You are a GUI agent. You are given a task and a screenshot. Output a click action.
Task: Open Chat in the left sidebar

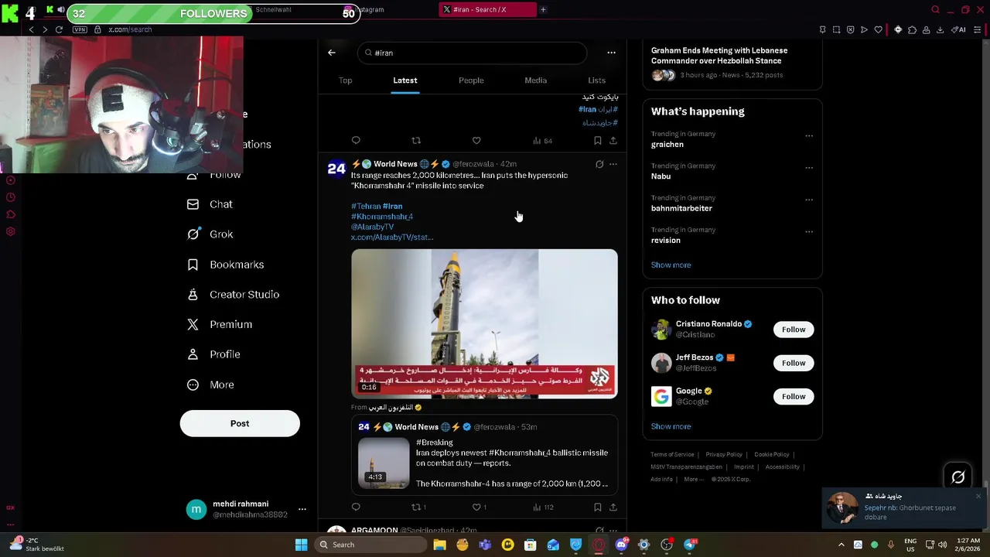click(x=210, y=204)
